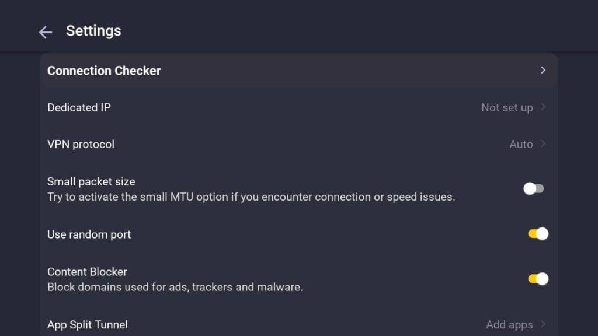The width and height of the screenshot is (598, 336).
Task: Tap the back arrow in the Settings header
Action: tap(45, 32)
